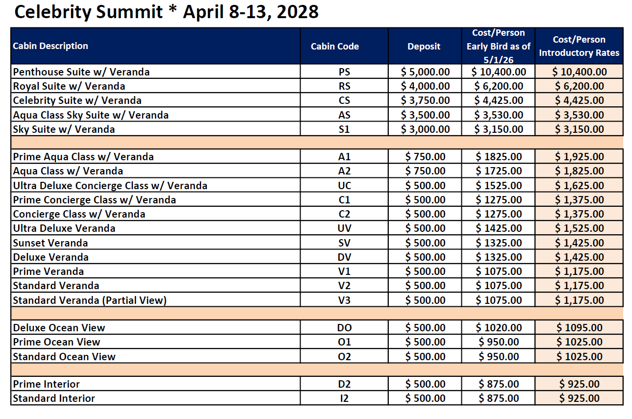
Task: Select the Introductory rate $ 1,625.00
Action: pyautogui.click(x=580, y=186)
